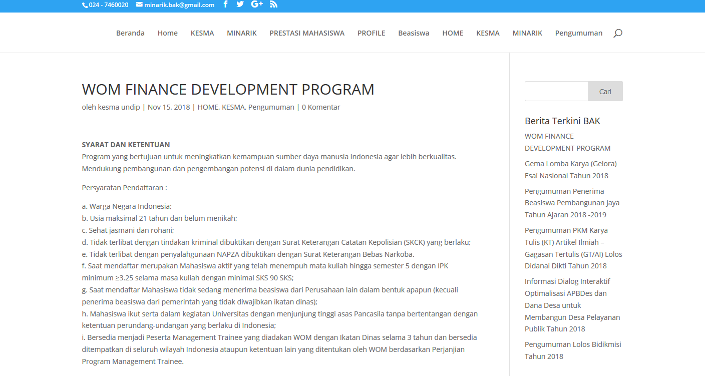Open the Facebook icon in top bar
705x376 pixels.
[x=225, y=5]
